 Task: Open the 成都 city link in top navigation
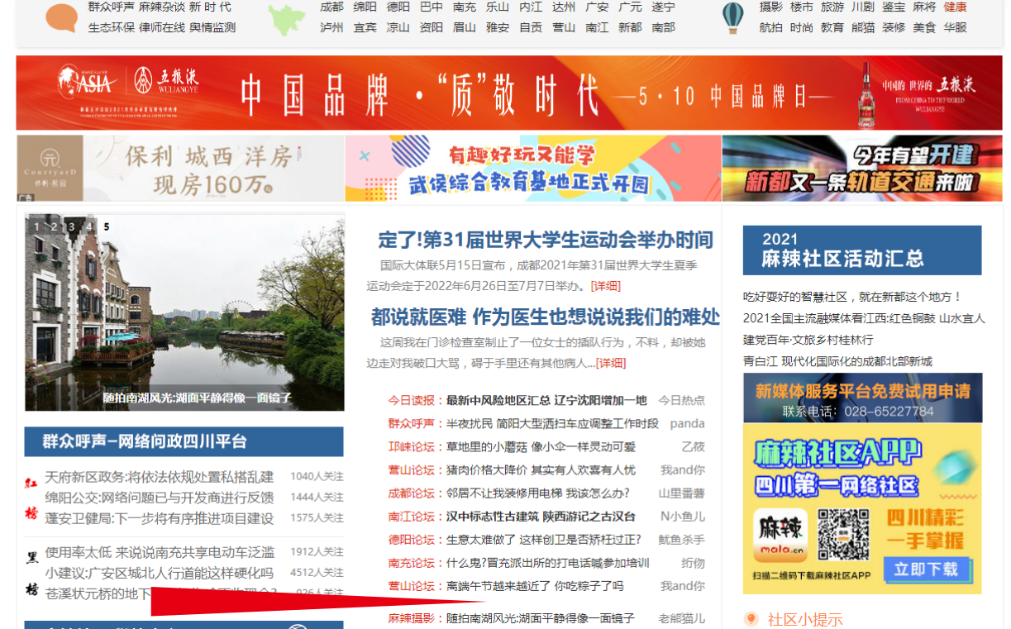(331, 7)
